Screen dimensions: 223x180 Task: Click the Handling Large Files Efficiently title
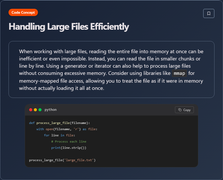click(68, 27)
